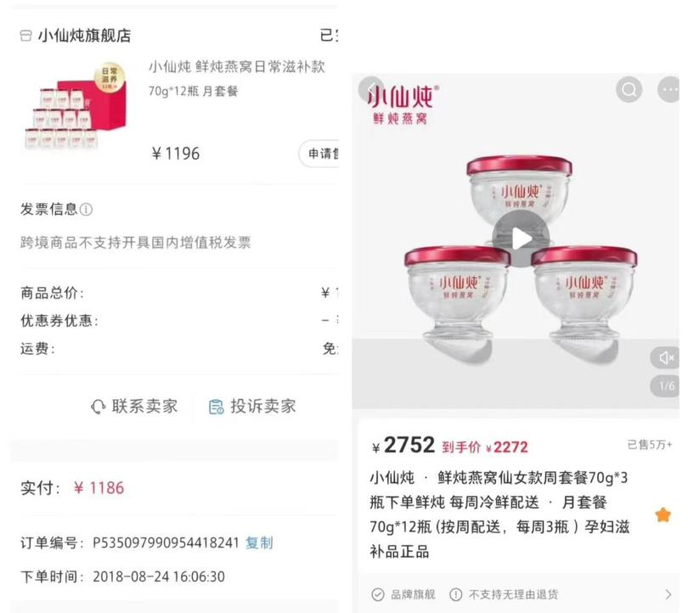Image resolution: width=688 pixels, height=613 pixels.
Task: Tap 不支持无理由退货 notice
Action: 513,594
